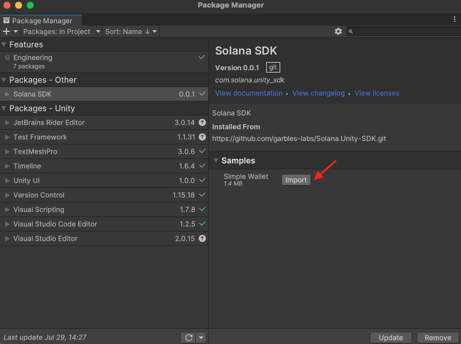Refresh the package list

[x=188, y=338]
